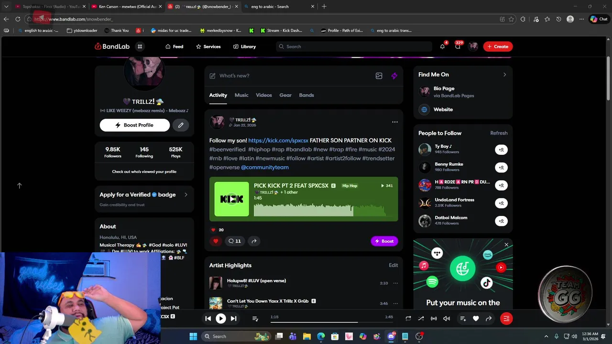The height and width of the screenshot is (344, 612).
Task: Click the BandLab search field
Action: pos(354,46)
